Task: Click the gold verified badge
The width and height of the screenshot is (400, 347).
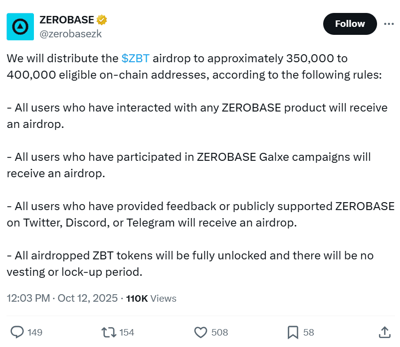Action: pyautogui.click(x=102, y=20)
